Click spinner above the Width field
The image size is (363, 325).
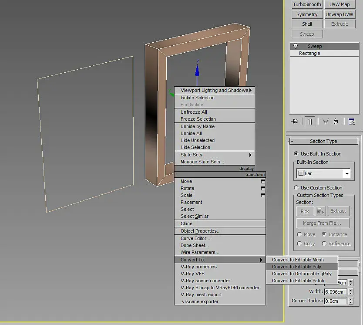coord(351,283)
